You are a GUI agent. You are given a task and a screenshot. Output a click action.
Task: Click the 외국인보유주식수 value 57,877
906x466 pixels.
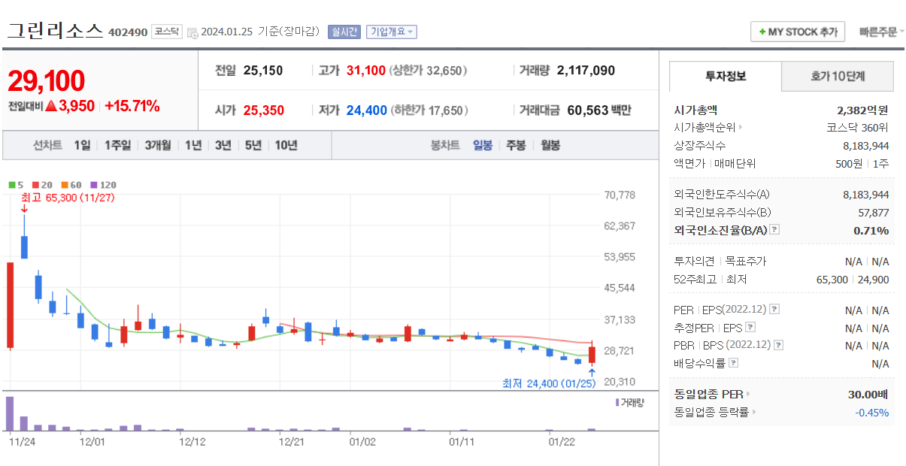coord(874,213)
